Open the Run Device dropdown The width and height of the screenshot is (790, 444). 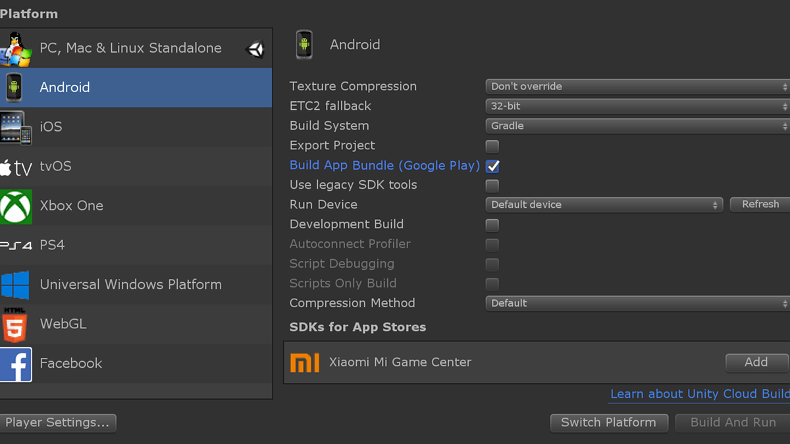pyautogui.click(x=604, y=205)
